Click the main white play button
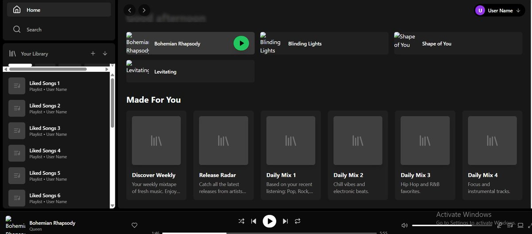Viewport: 532px width, 234px height. 270,221
